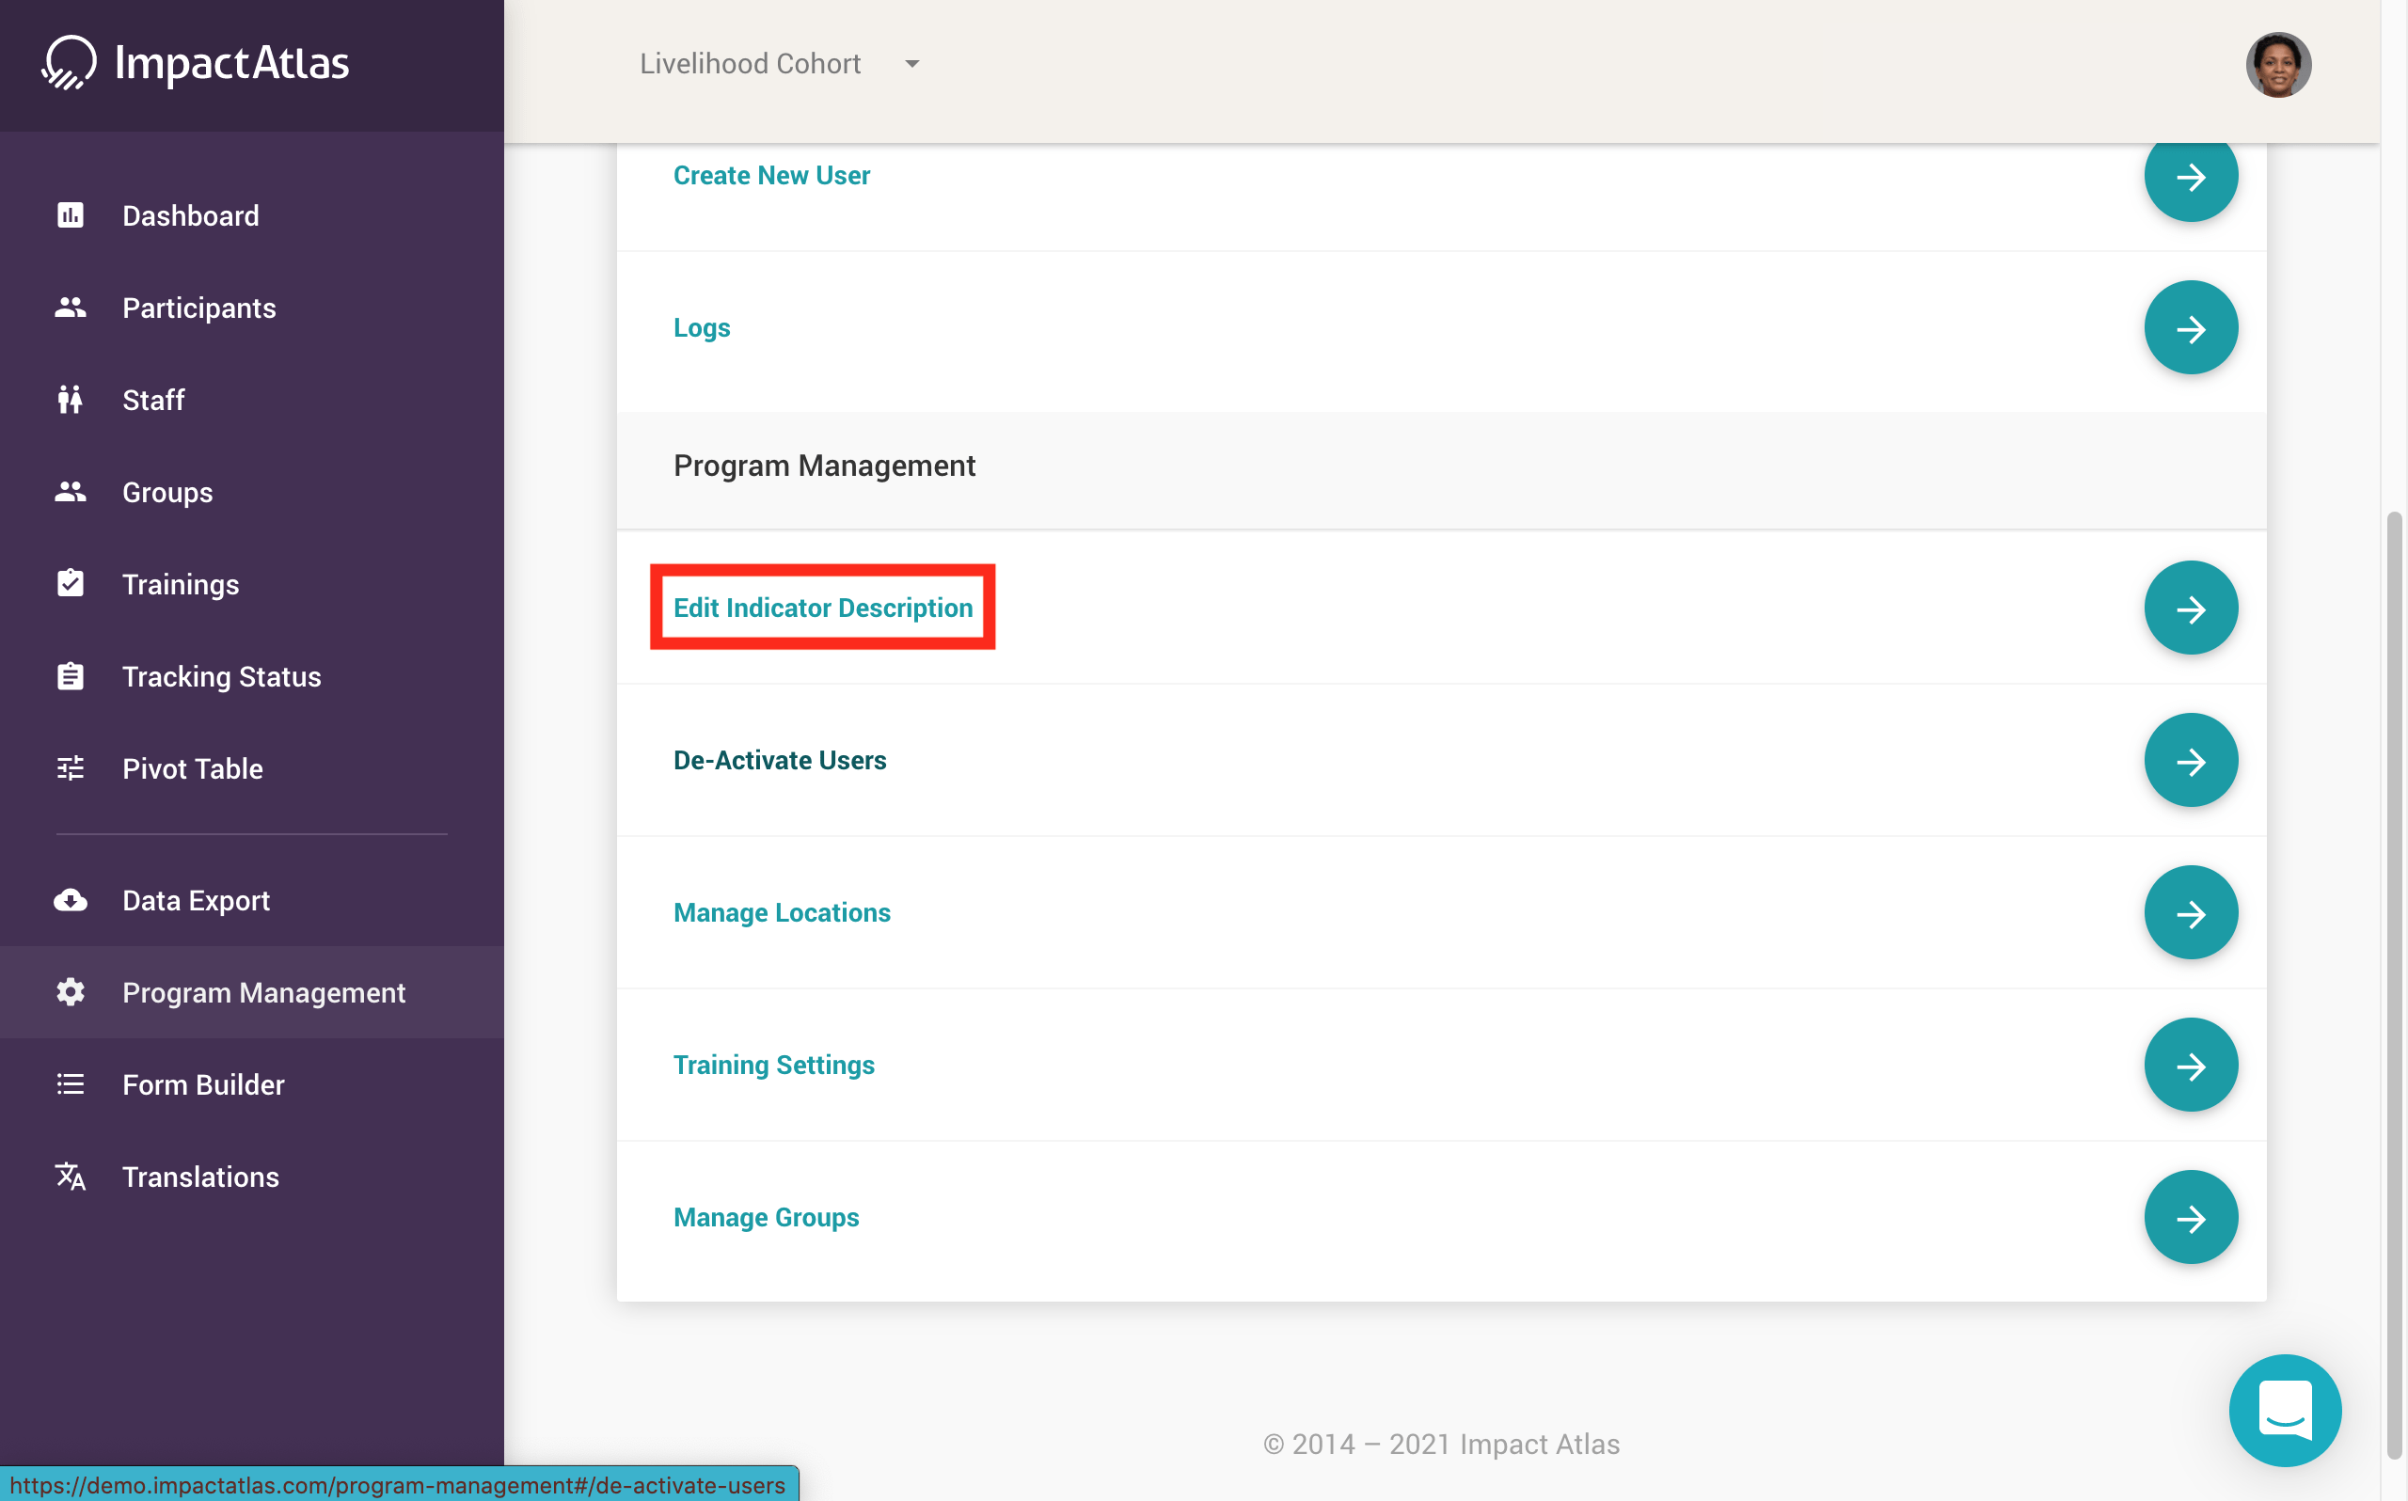Screen dimensions: 2408x1501
Task: Click the ImpactAtlas logo
Action: [196, 62]
